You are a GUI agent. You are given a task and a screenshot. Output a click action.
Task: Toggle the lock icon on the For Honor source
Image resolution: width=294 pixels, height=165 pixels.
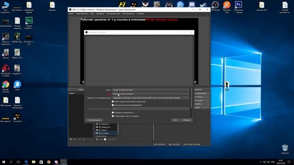(x=100, y=133)
